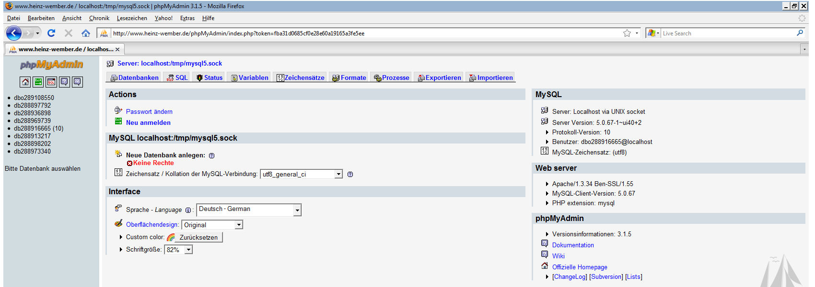Reload the current page
Image resolution: width=815 pixels, height=287 pixels.
coord(51,33)
